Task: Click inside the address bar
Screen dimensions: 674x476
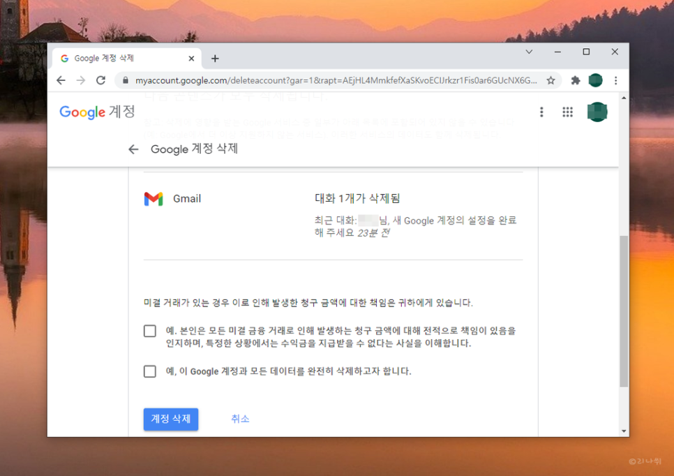Action: [314, 80]
